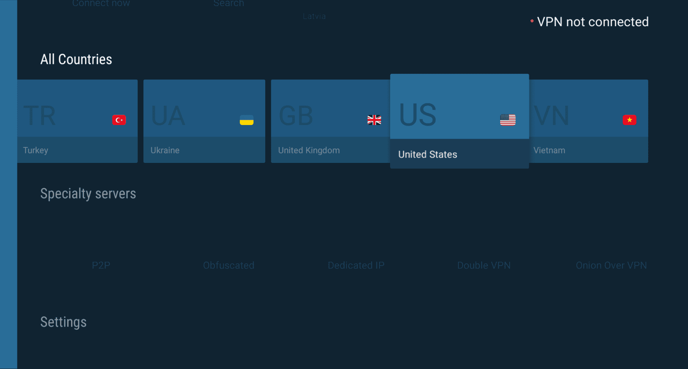The image size is (688, 369).
Task: Choose the P2P specialty server
Action: click(x=101, y=265)
